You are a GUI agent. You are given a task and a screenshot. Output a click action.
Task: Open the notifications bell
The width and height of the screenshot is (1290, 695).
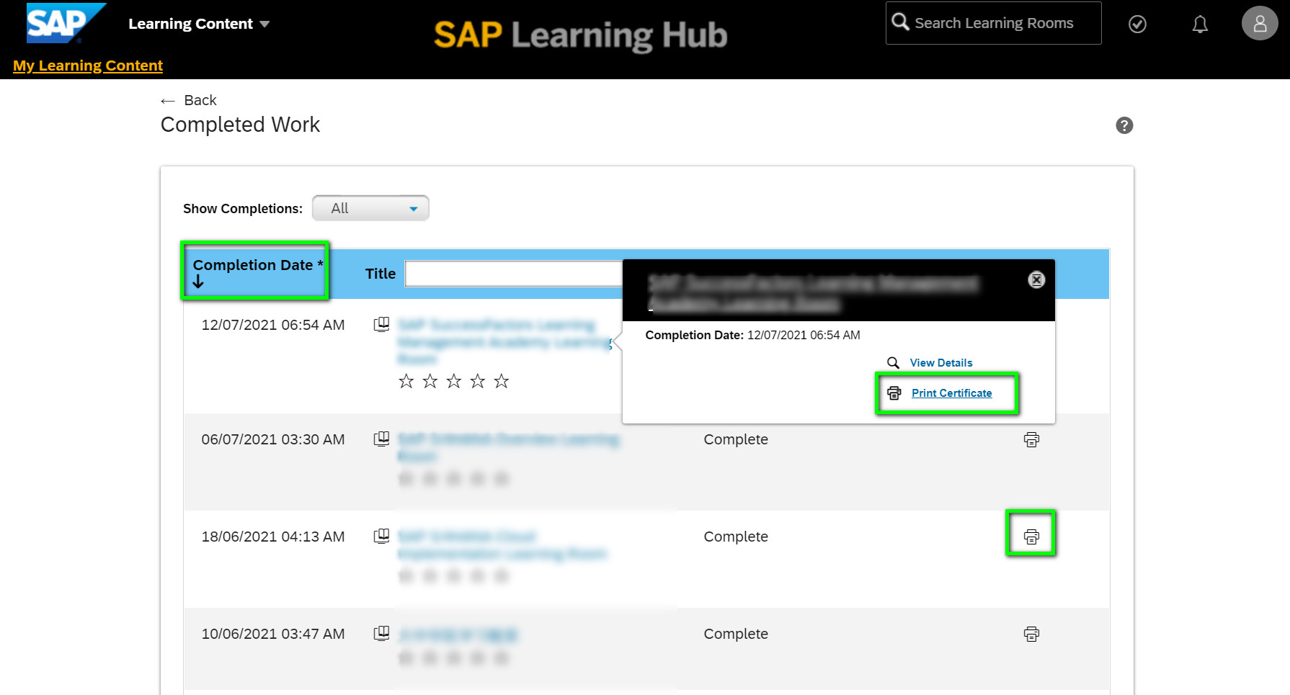pos(1200,24)
